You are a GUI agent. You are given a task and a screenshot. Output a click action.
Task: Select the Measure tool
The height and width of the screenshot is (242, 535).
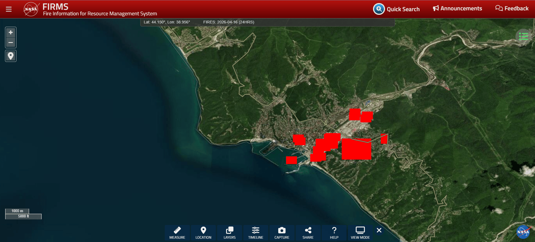coord(177,233)
